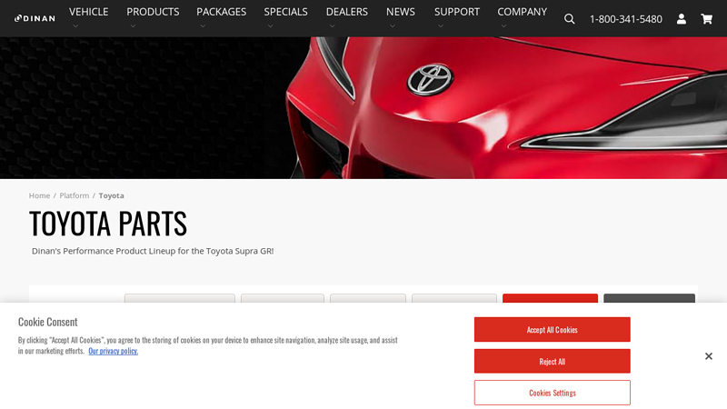727x409 pixels.
Task: Open the shopping cart icon
Action: tap(707, 19)
